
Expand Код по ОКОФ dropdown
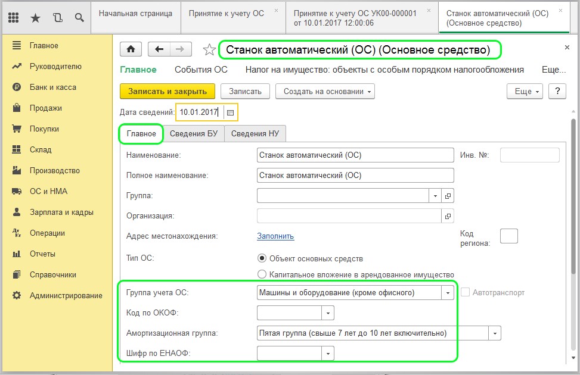coord(328,313)
